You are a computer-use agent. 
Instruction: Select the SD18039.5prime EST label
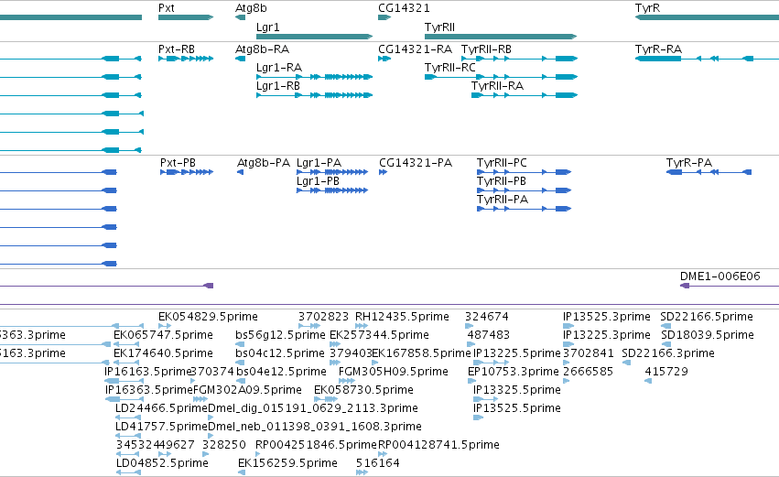point(708,335)
